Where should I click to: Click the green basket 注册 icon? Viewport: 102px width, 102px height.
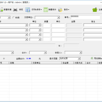(95, 10)
